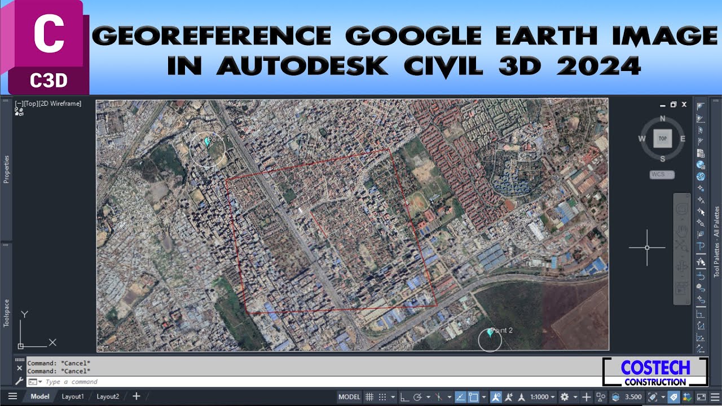The image size is (722, 406).
Task: Open the Tool Palettes - All Palettes tab
Action: click(717, 241)
